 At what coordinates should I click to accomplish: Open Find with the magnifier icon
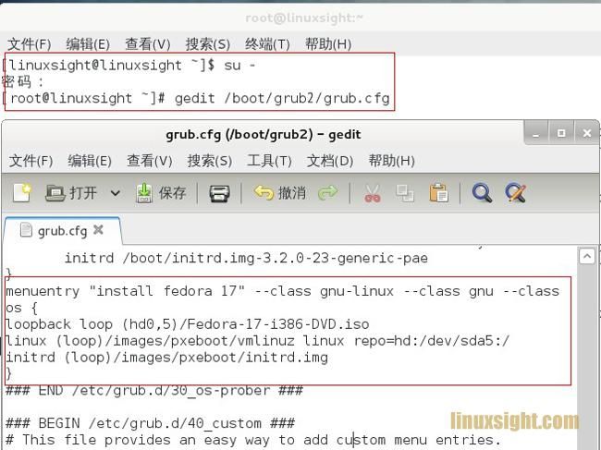[482, 192]
